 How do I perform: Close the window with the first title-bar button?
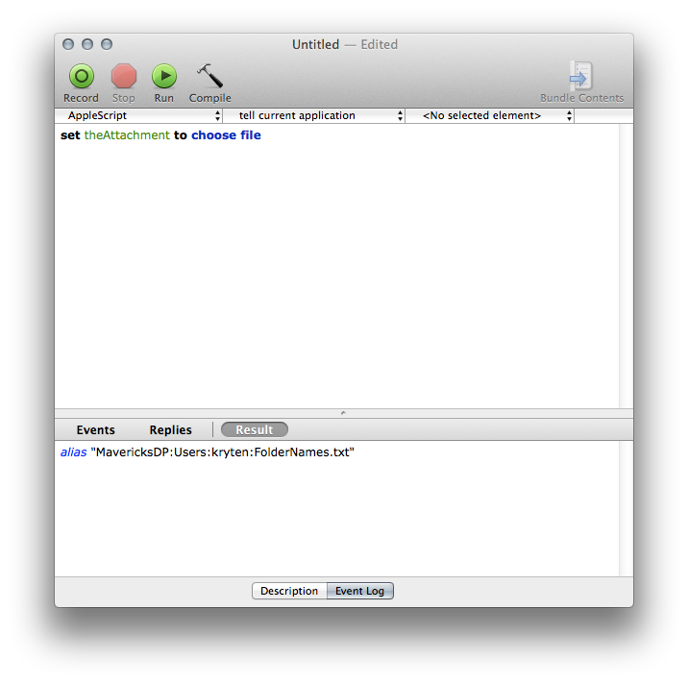(68, 44)
